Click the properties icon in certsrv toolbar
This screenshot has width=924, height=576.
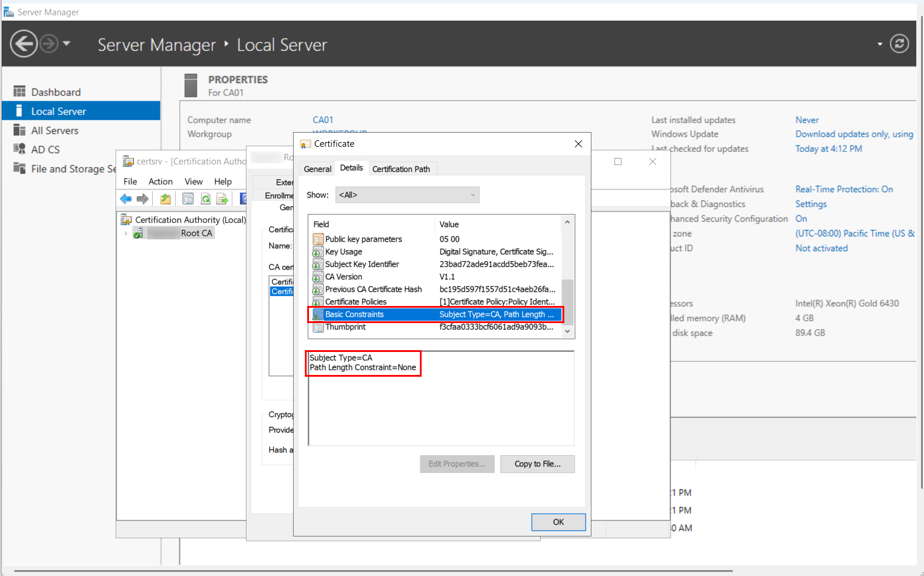click(x=188, y=199)
